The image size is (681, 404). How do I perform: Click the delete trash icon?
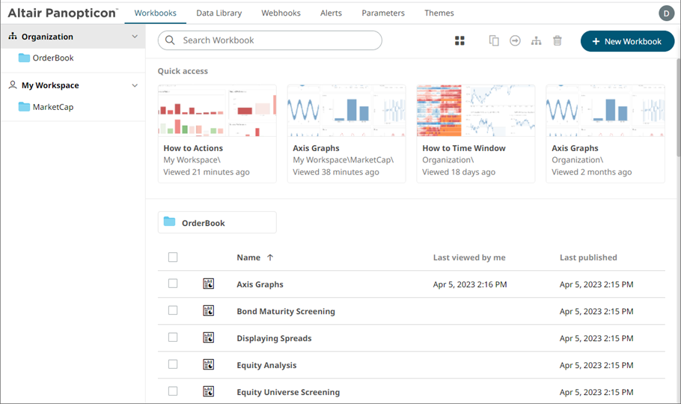[558, 41]
